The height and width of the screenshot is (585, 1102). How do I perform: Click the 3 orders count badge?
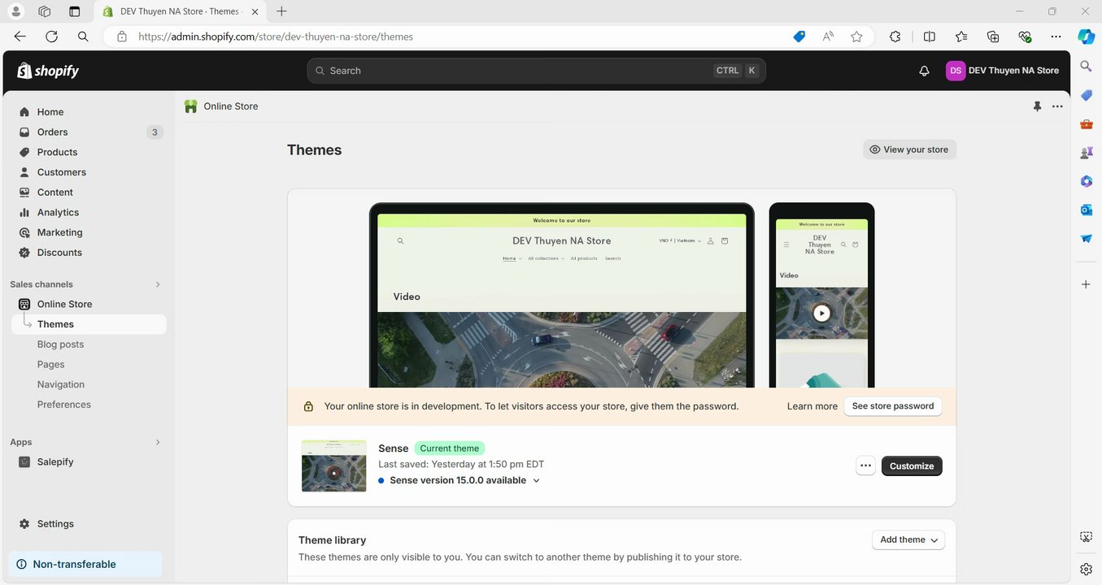155,132
